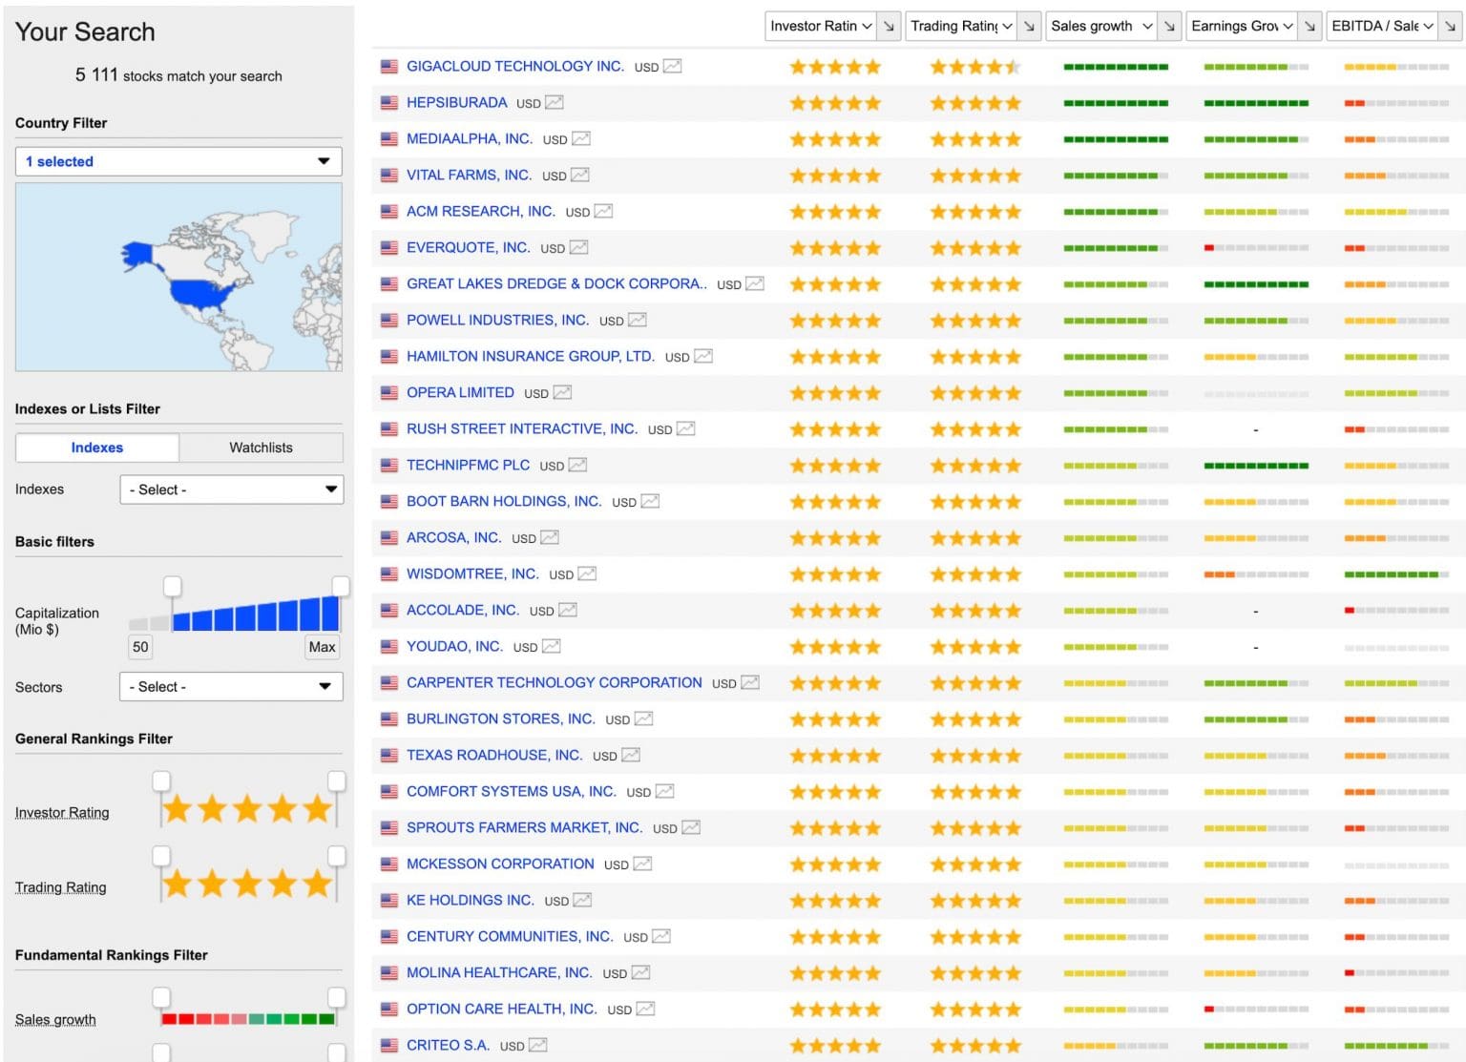Viewport: 1466px width, 1062px height.
Task: Click sort arrow beside EBITDA / Sales column
Action: click(x=1450, y=26)
